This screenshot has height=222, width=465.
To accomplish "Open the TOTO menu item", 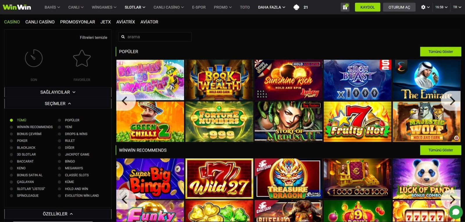I will (245, 7).
